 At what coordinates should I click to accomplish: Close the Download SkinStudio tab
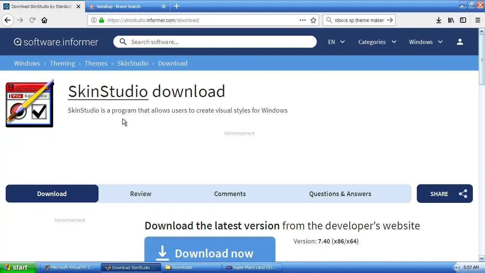[x=78, y=6]
